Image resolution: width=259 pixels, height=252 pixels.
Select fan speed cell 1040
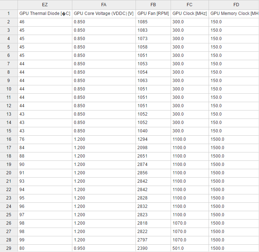click(x=153, y=131)
